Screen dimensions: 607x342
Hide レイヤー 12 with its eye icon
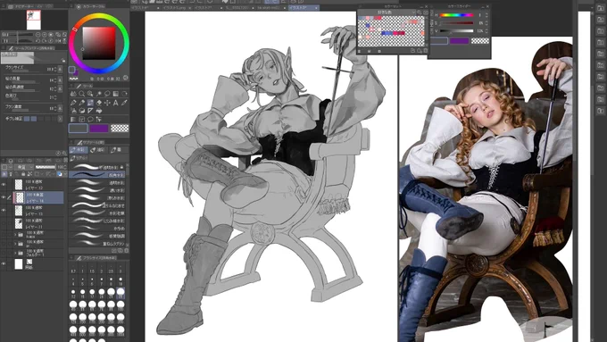4,185
